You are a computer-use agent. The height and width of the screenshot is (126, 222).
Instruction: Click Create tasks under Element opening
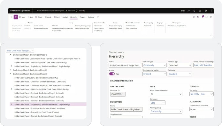pos(148,26)
